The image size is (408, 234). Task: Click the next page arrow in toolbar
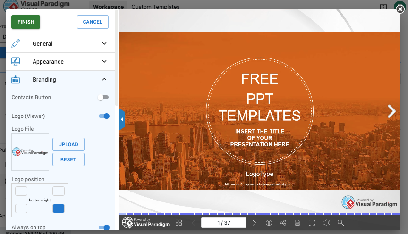[254, 223]
